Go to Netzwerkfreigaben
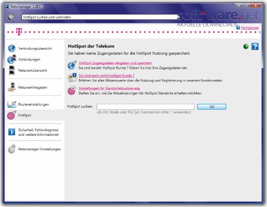Image resolution: width=267 pixels, height=207 pixels. pos(33,87)
